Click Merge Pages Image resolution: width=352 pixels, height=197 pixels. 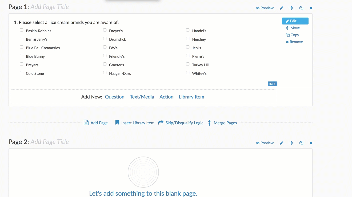[x=222, y=123]
